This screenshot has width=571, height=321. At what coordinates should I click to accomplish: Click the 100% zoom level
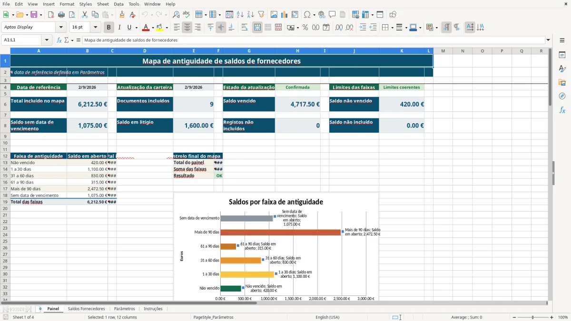[563, 317]
